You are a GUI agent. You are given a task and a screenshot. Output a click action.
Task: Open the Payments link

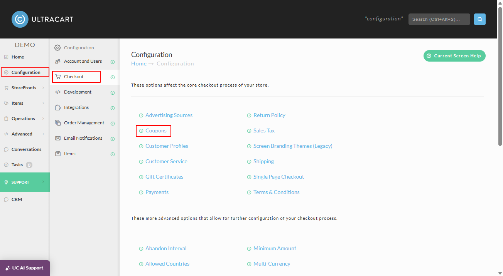tap(157, 192)
